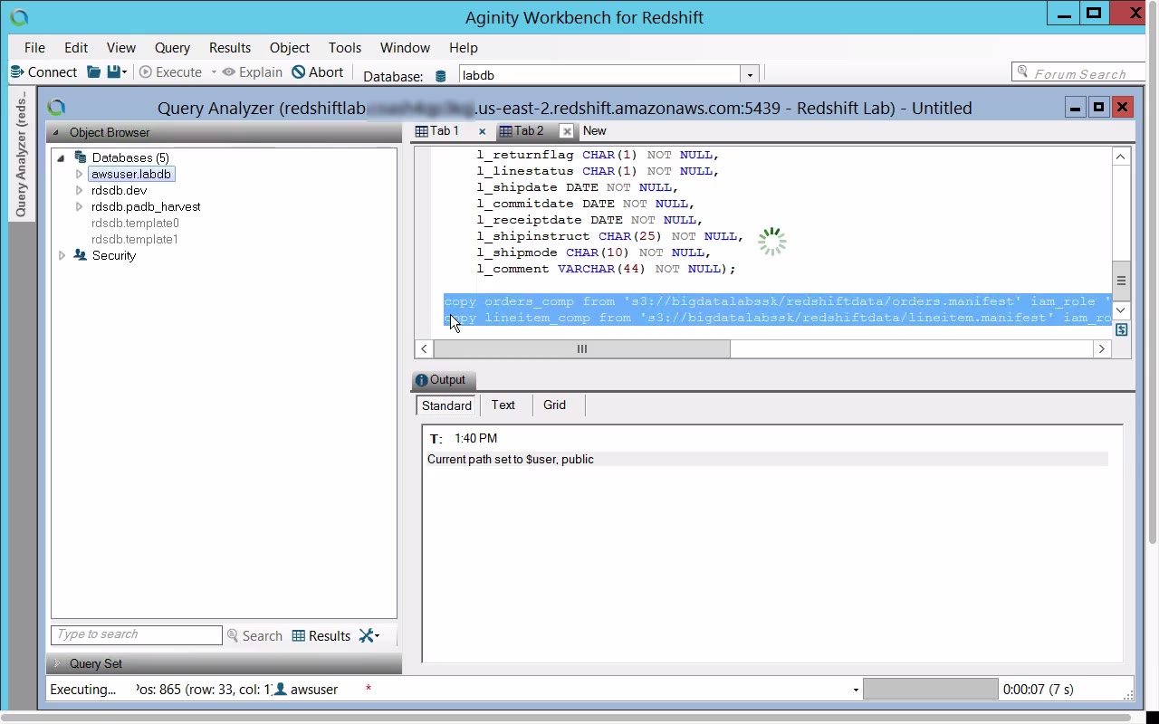Screen dimensions: 1159x724
Task: Expand the awsuser.labdb node arrow
Action: [79, 175]
